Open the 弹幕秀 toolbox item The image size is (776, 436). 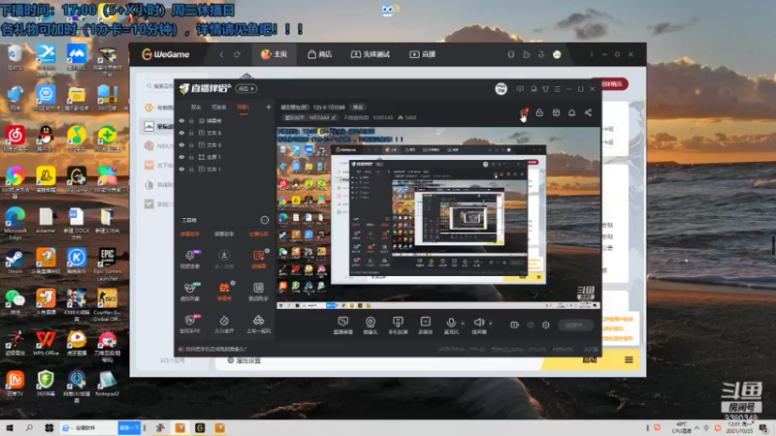224,291
